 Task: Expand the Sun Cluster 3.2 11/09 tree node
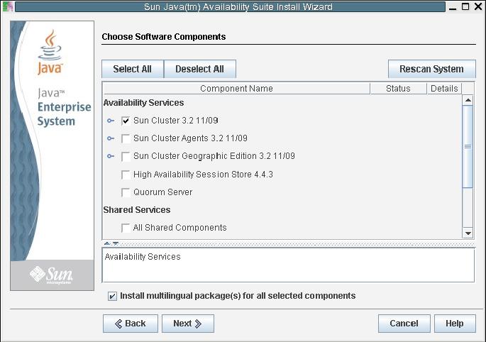click(x=111, y=121)
